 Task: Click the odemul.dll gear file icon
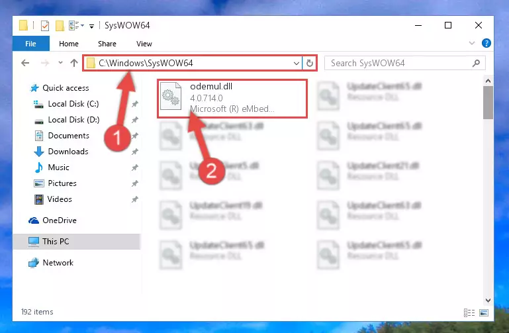coord(171,96)
